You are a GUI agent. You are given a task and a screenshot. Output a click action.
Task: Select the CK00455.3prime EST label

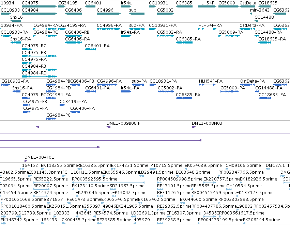coord(79,220)
